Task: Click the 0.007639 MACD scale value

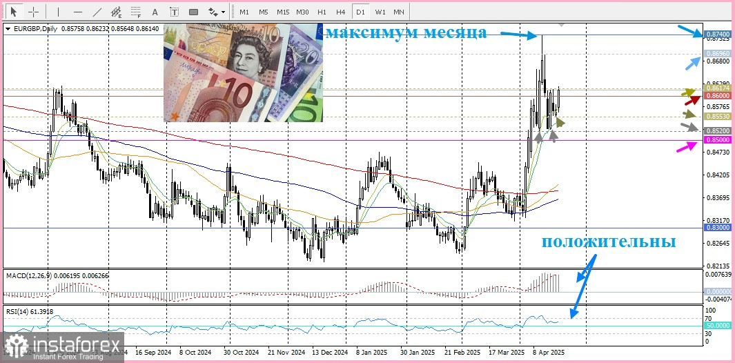Action: pyautogui.click(x=717, y=274)
